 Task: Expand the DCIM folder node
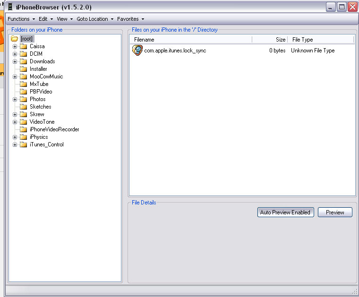15,54
